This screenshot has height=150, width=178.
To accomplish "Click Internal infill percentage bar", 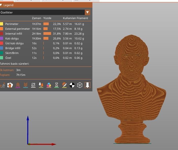I will tap(47, 34).
